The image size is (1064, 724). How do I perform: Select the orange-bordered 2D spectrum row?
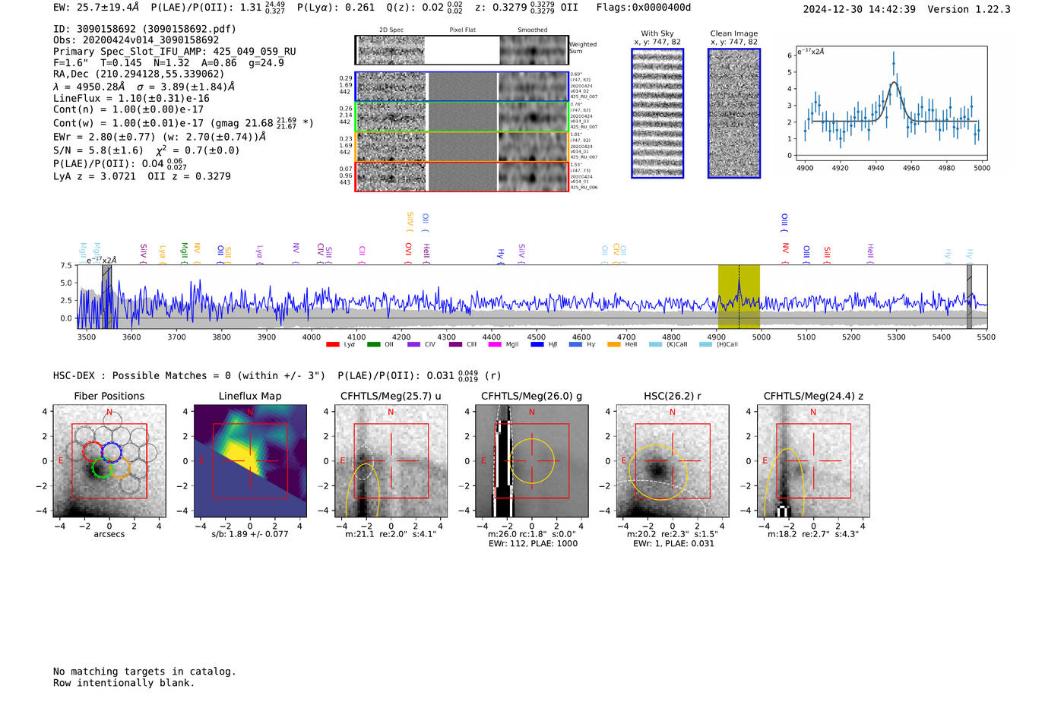pyautogui.click(x=461, y=147)
